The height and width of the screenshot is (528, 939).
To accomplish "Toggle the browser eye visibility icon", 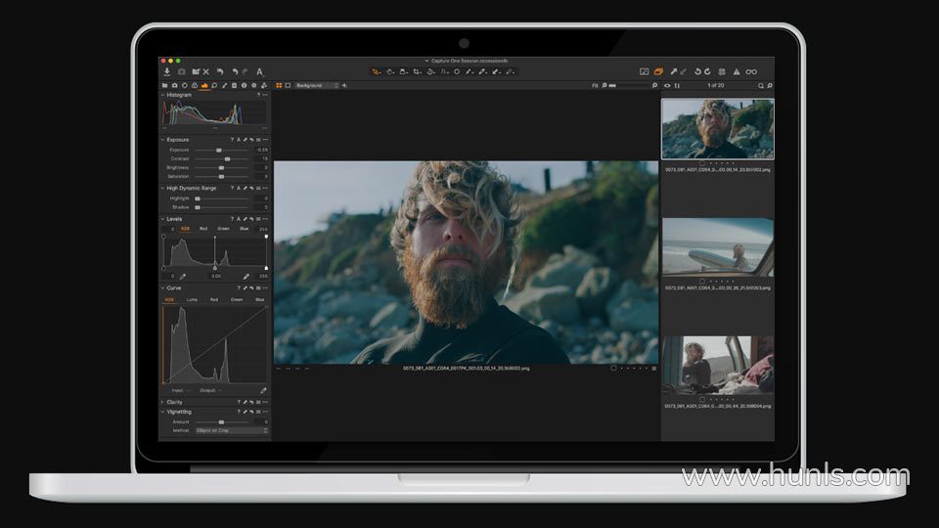I will (667, 86).
